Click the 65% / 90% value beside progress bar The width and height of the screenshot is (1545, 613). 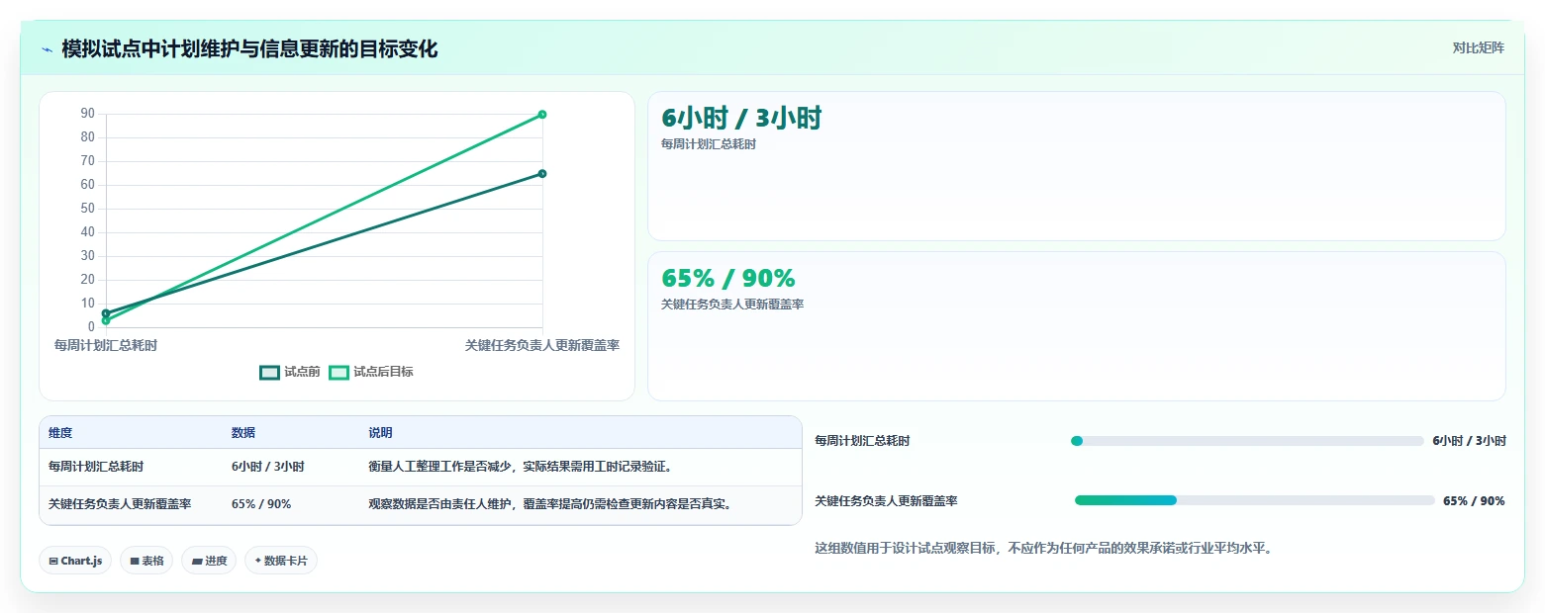point(1474,501)
